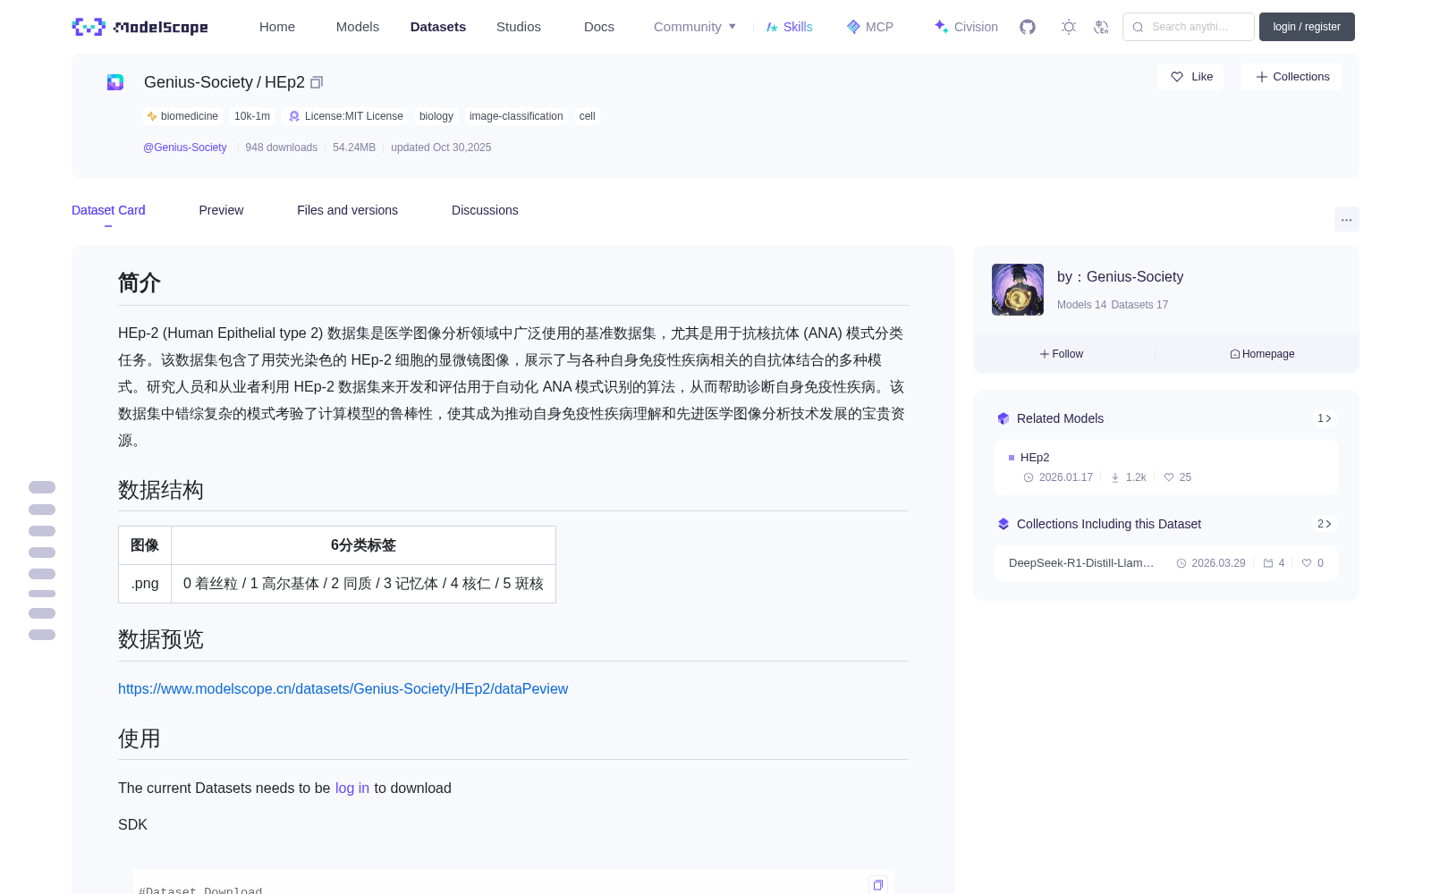
Task: Open the Genius-Society avatar thumbnail
Action: (x=1018, y=290)
